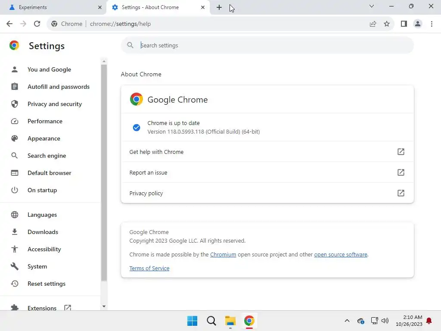Bookmark this tab with the star icon
Viewport: 441px width, 331px height.
pos(387,24)
